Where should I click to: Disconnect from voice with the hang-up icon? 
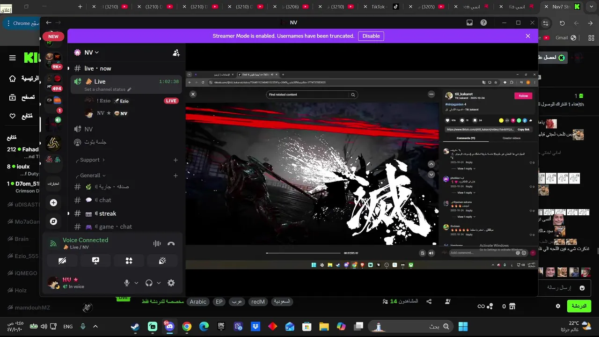click(171, 243)
